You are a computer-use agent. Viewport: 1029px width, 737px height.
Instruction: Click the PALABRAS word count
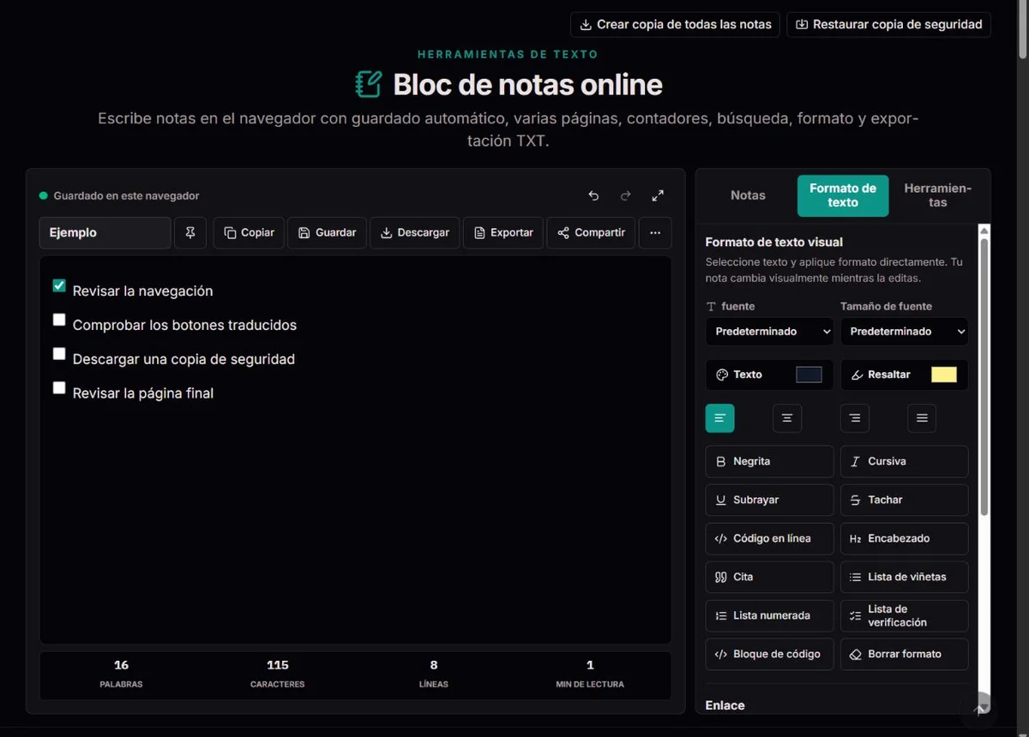pyautogui.click(x=121, y=674)
